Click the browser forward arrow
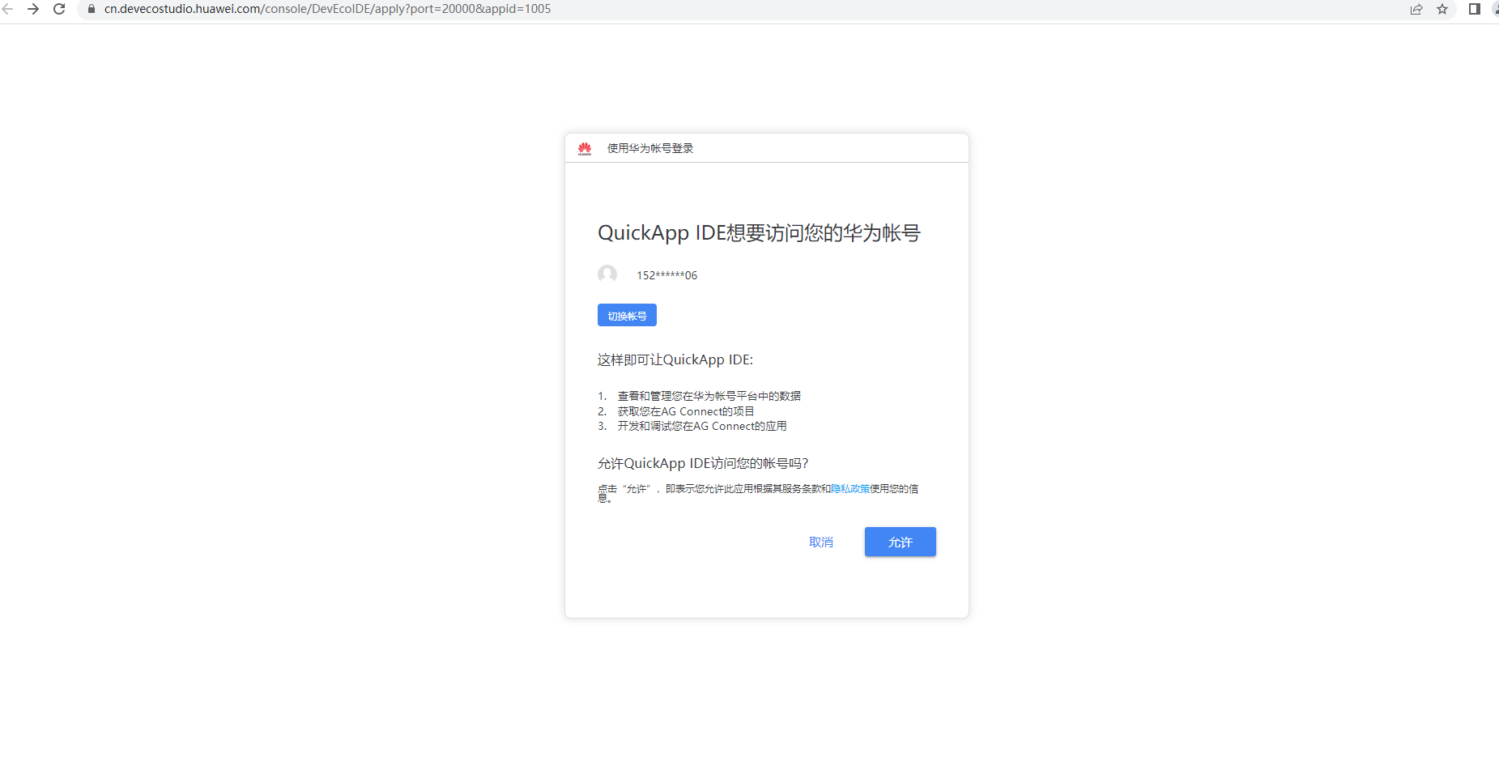Image resolution: width=1499 pixels, height=757 pixels. pyautogui.click(x=33, y=9)
